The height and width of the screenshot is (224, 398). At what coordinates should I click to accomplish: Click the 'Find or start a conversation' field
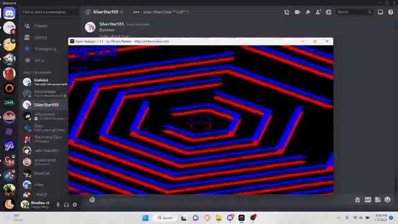50,12
